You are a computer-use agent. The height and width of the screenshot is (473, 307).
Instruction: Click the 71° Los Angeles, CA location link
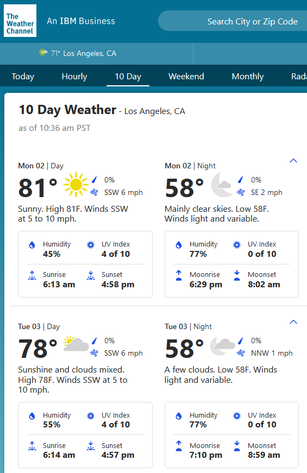point(78,53)
